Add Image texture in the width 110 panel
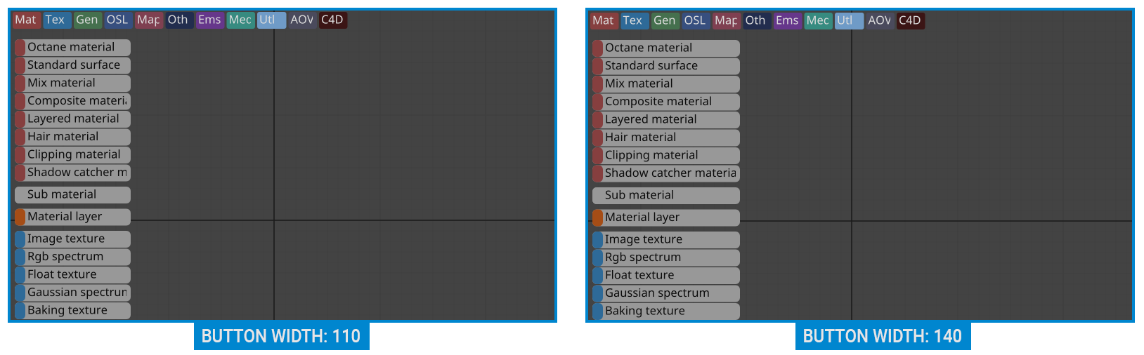 point(72,239)
